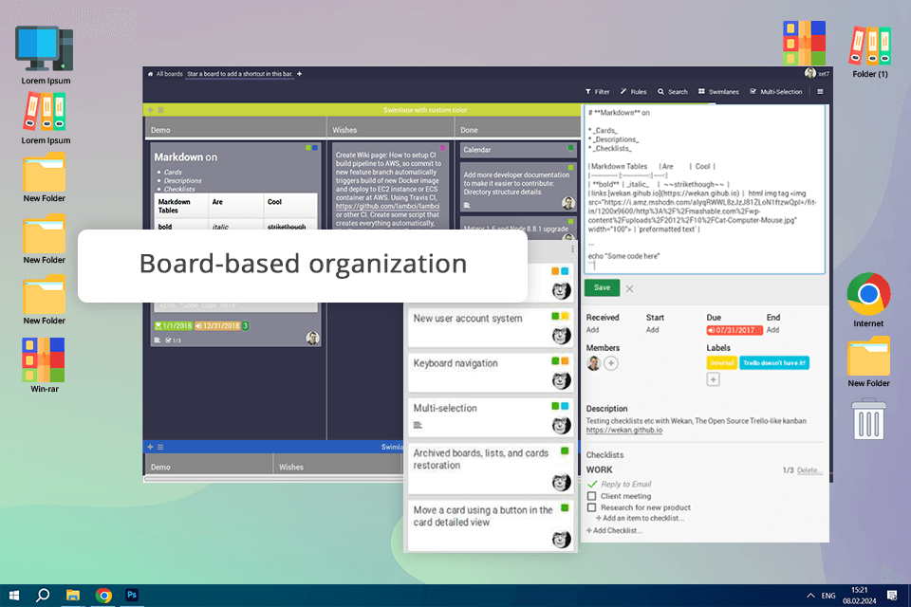Open board Search
Screen dimensions: 911x607
(x=672, y=92)
